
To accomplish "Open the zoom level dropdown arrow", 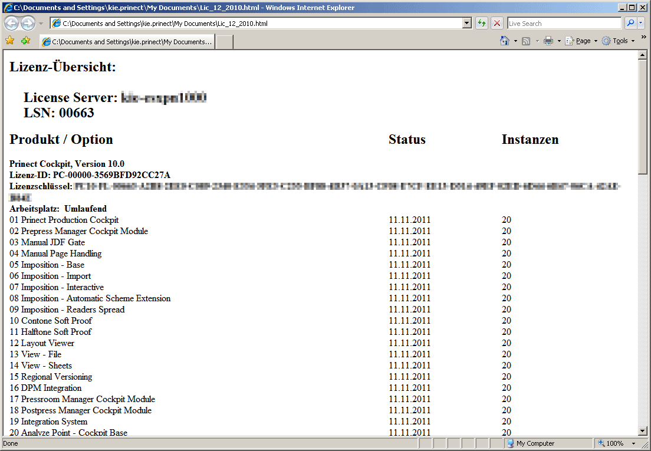I will (633, 443).
